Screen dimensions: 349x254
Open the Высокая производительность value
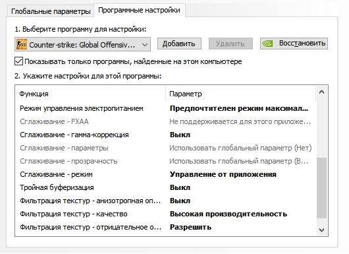tap(228, 214)
